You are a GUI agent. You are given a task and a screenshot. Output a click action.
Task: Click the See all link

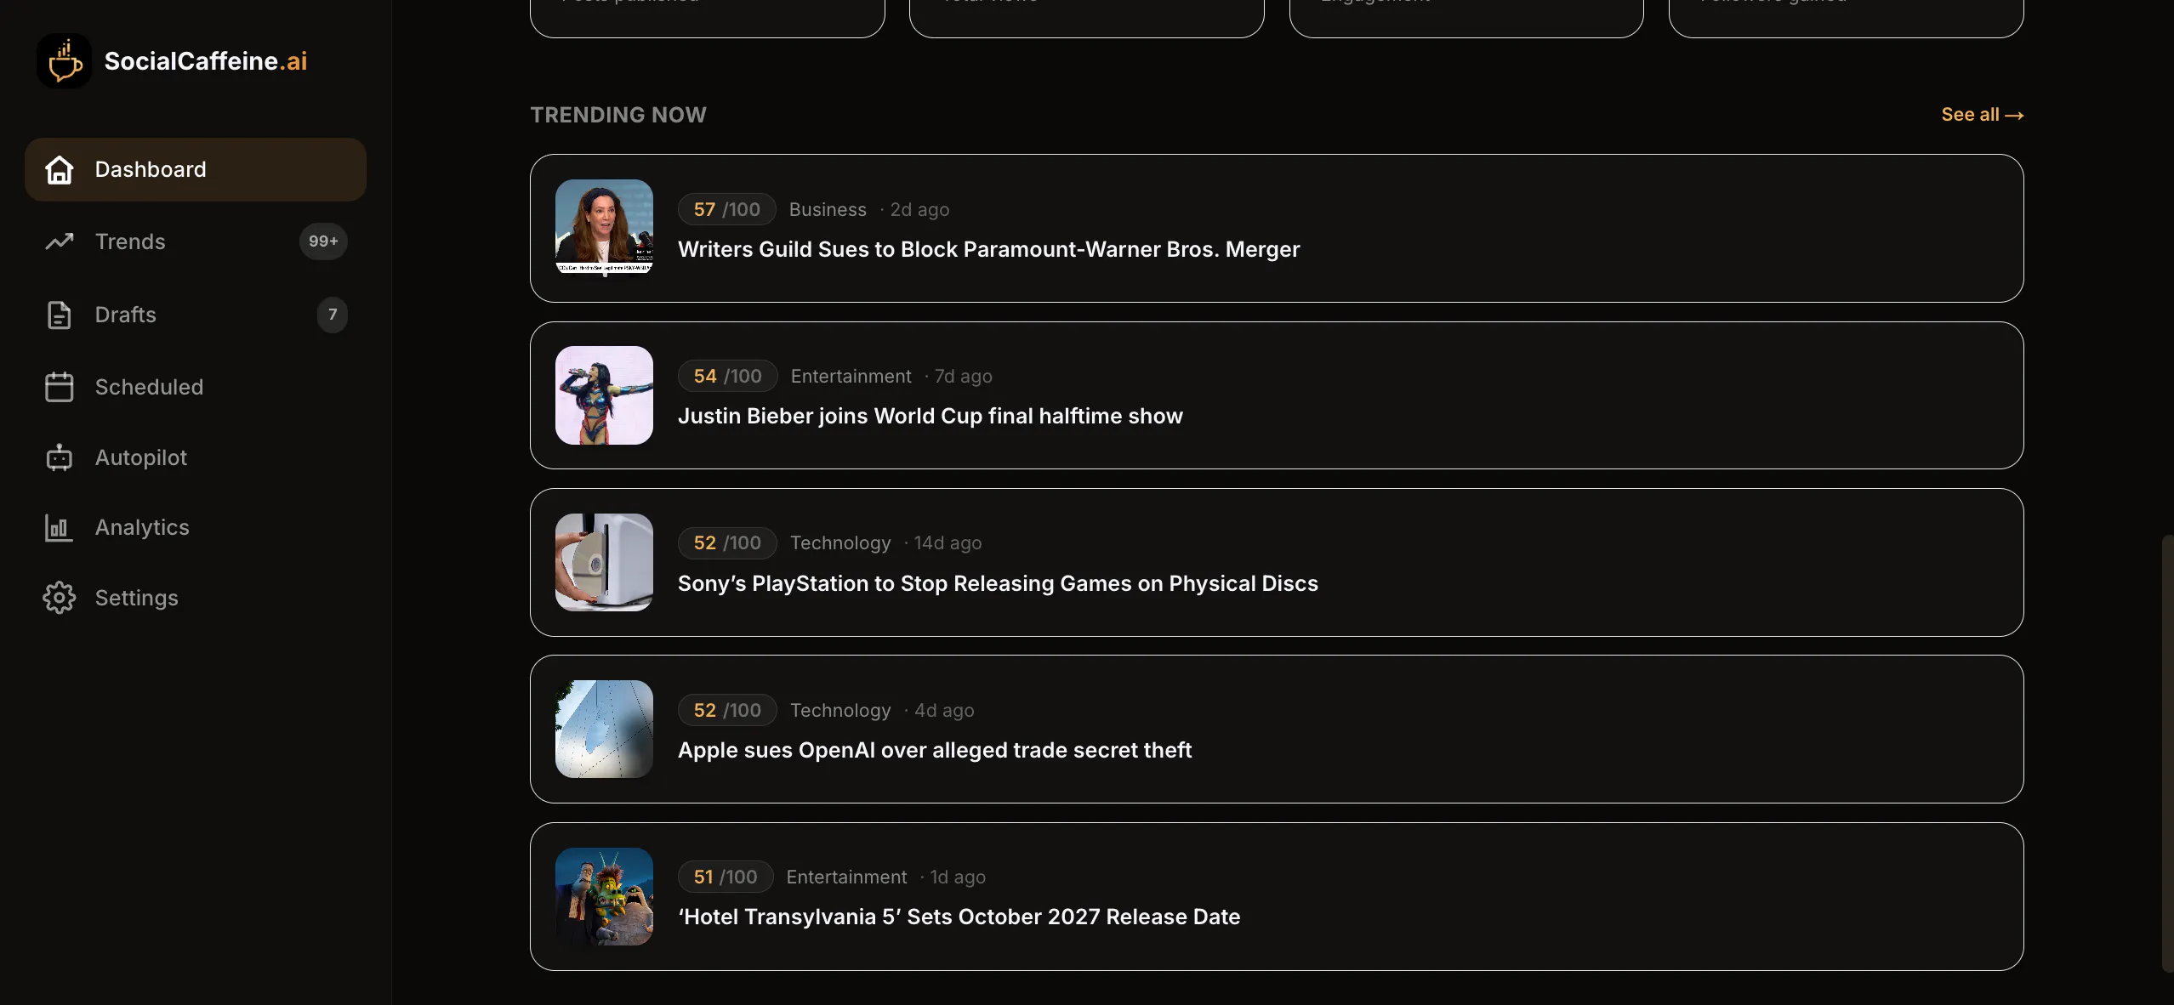(x=1982, y=115)
